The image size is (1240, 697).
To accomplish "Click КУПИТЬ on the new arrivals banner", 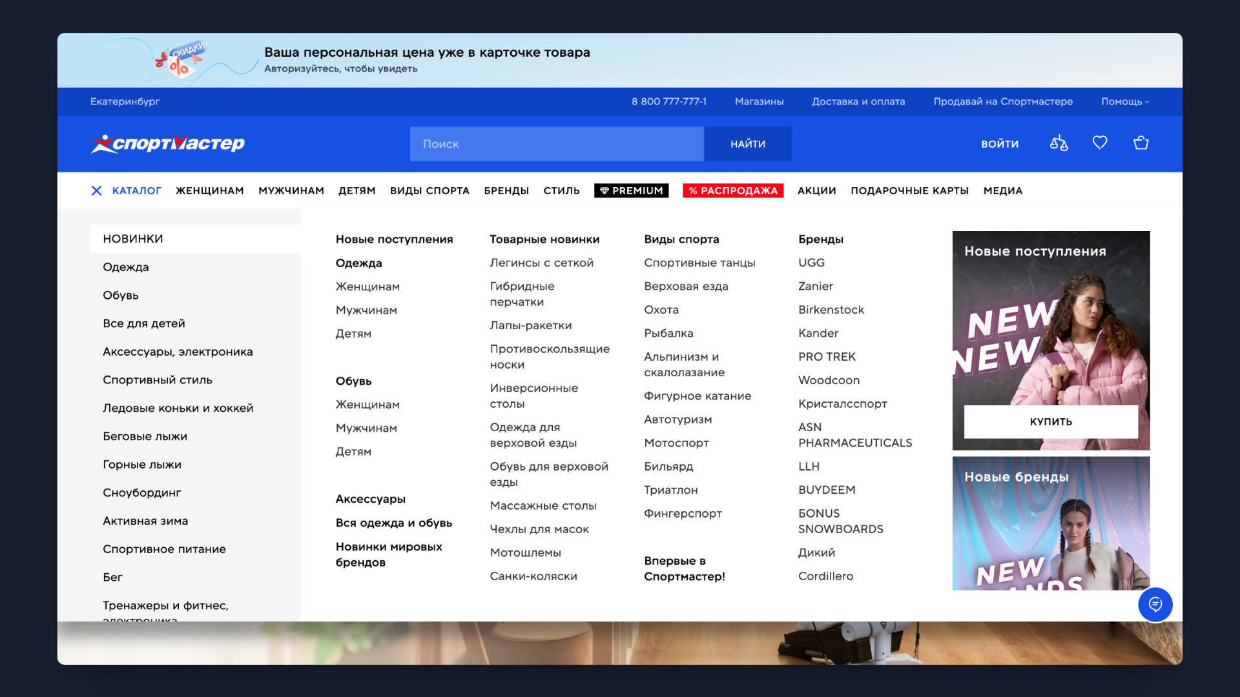I will pos(1050,421).
